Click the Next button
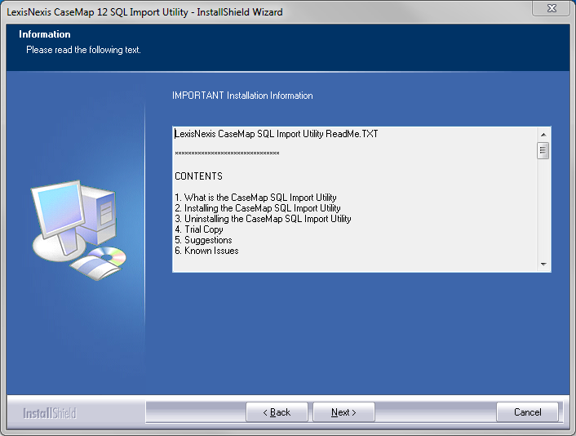576x436 pixels. (x=343, y=412)
